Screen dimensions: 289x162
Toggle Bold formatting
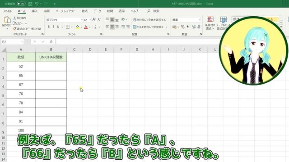(48, 27)
